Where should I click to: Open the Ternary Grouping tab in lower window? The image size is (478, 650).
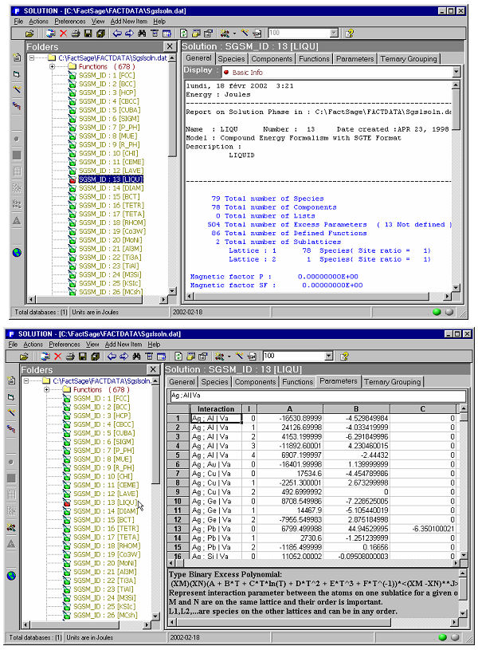pyautogui.click(x=392, y=381)
